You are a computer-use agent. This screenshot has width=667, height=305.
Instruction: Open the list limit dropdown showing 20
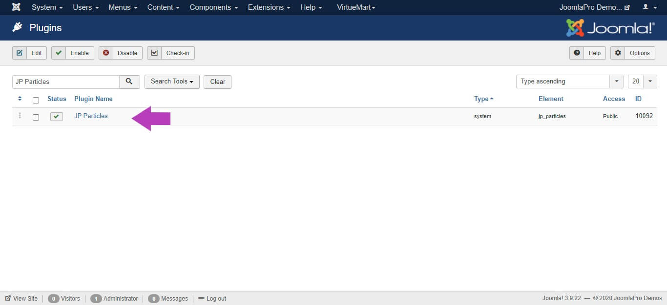642,81
